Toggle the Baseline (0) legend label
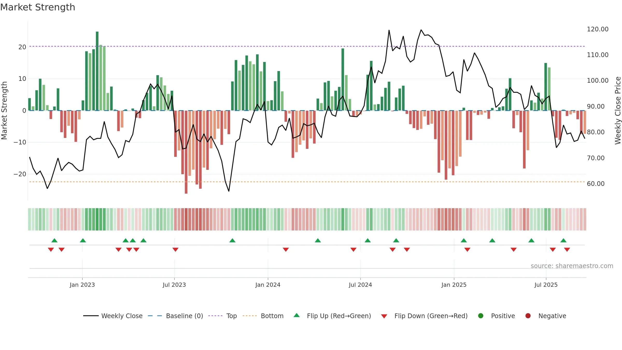This screenshot has height=350, width=622. (x=185, y=316)
